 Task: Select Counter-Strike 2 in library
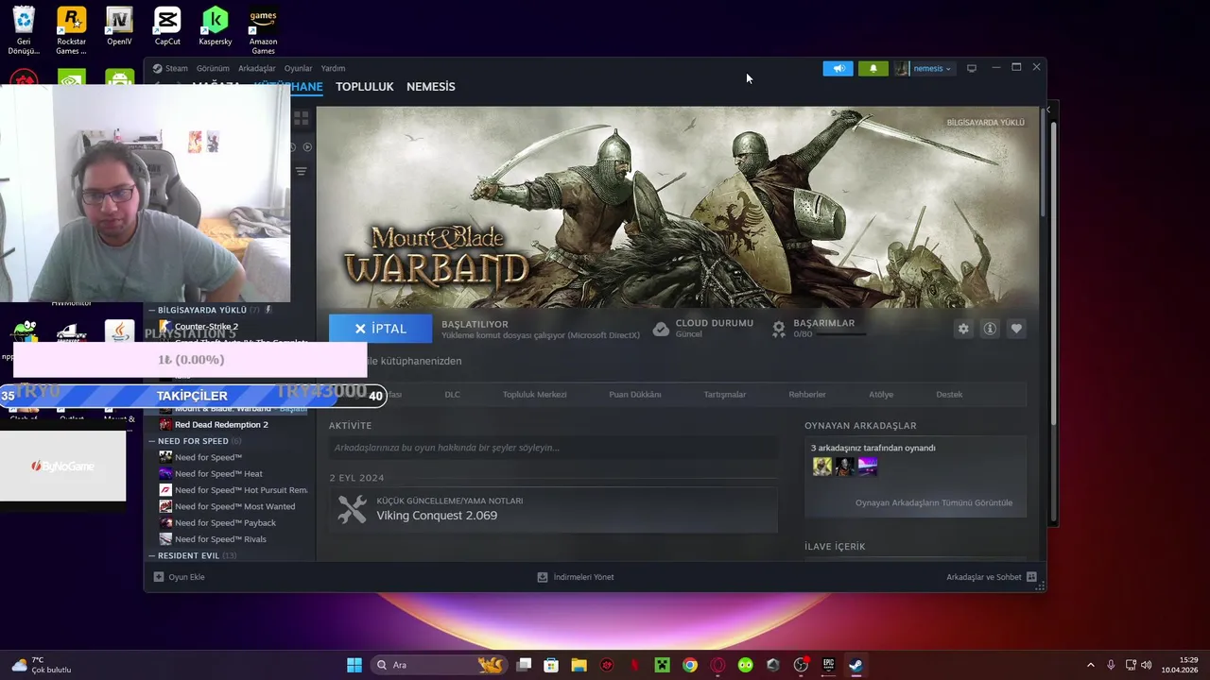tap(206, 327)
